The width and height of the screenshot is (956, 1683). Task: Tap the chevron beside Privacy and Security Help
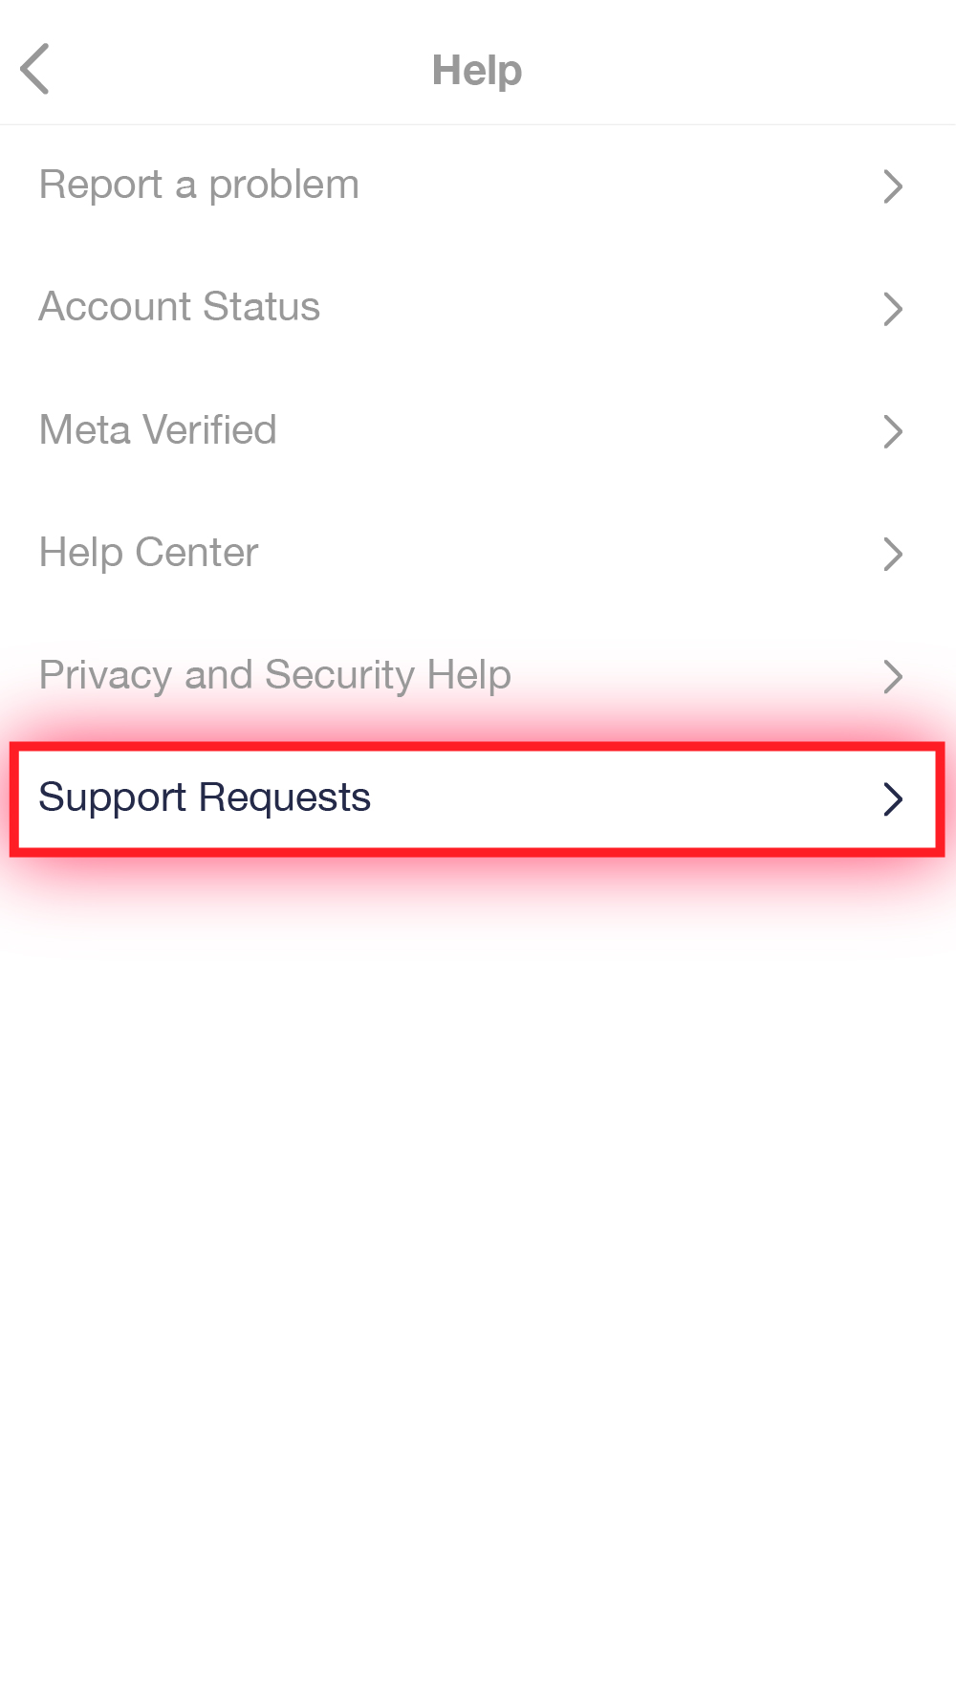(x=893, y=676)
